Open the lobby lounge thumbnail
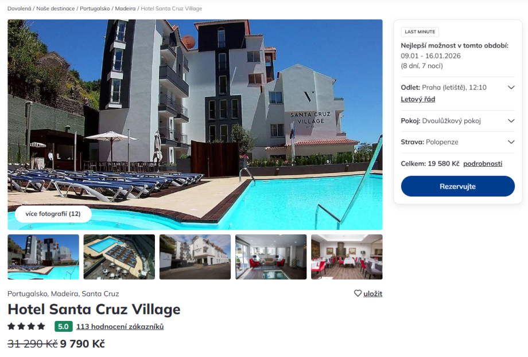The height and width of the screenshot is (357, 528). [271, 257]
